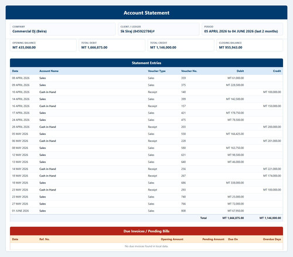Click the Overdue Days column header
The height and width of the screenshot is (257, 293).
pos(272,239)
